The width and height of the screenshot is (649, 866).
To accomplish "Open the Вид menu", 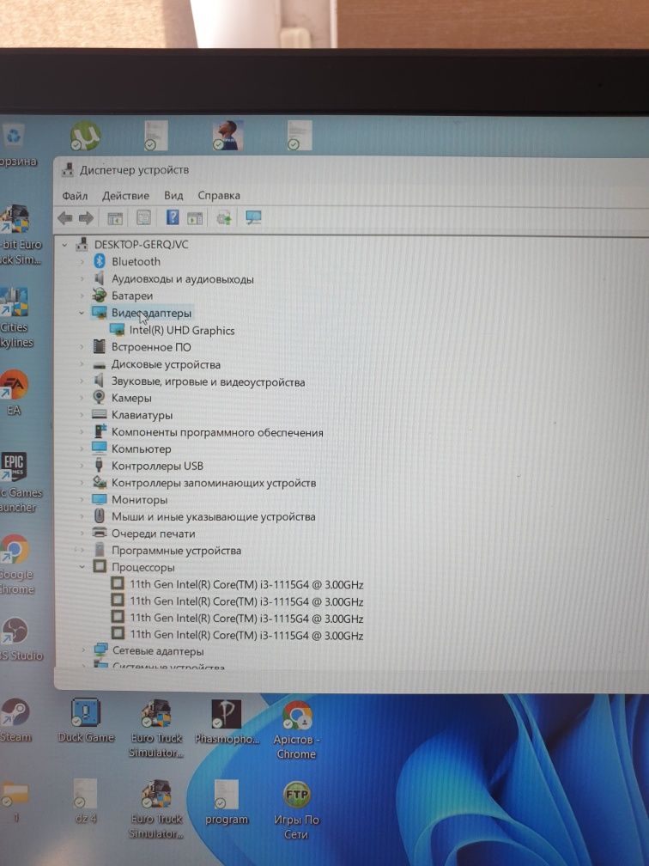I will [173, 196].
